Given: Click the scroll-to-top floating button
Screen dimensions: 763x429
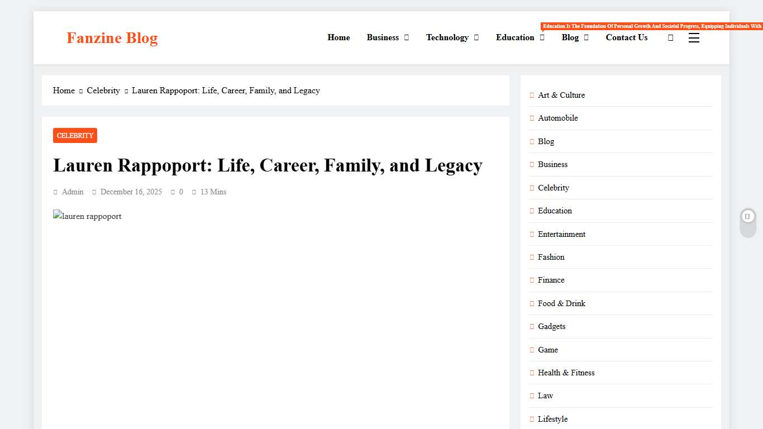Looking at the screenshot, I should (747, 216).
